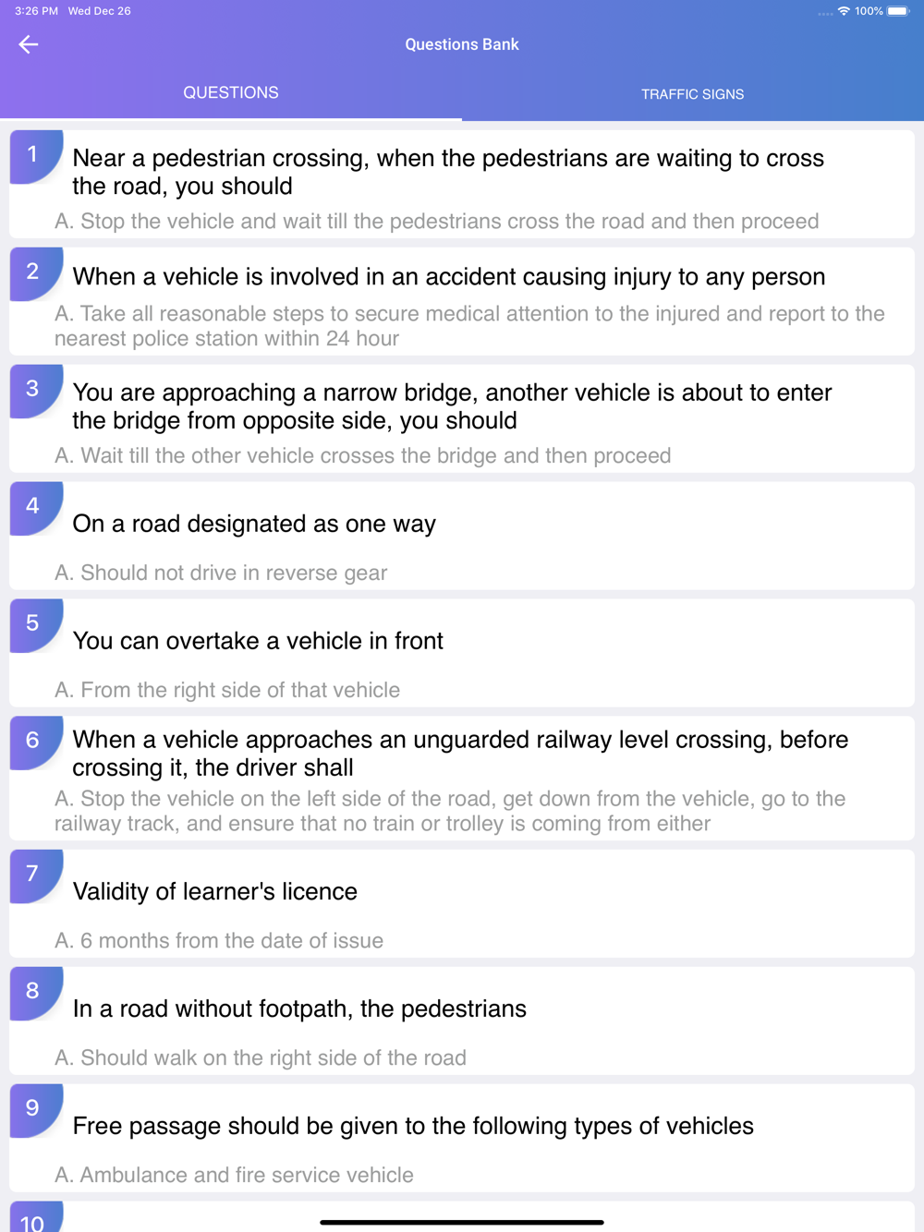Screen dimensions: 924x1232
Task: Open the one way road question
Action: click(x=462, y=536)
